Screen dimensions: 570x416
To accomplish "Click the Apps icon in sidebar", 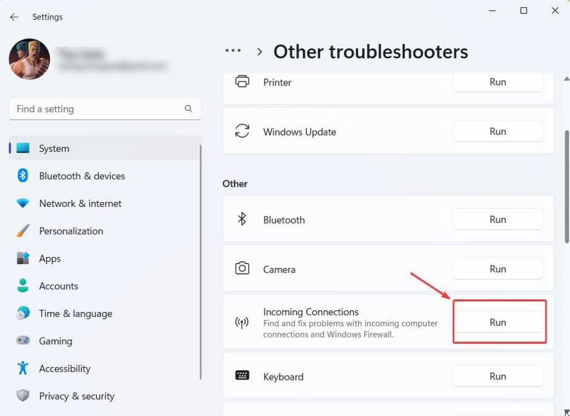I will [x=23, y=258].
